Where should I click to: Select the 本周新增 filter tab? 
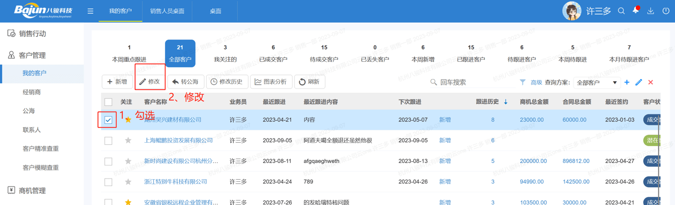(423, 54)
